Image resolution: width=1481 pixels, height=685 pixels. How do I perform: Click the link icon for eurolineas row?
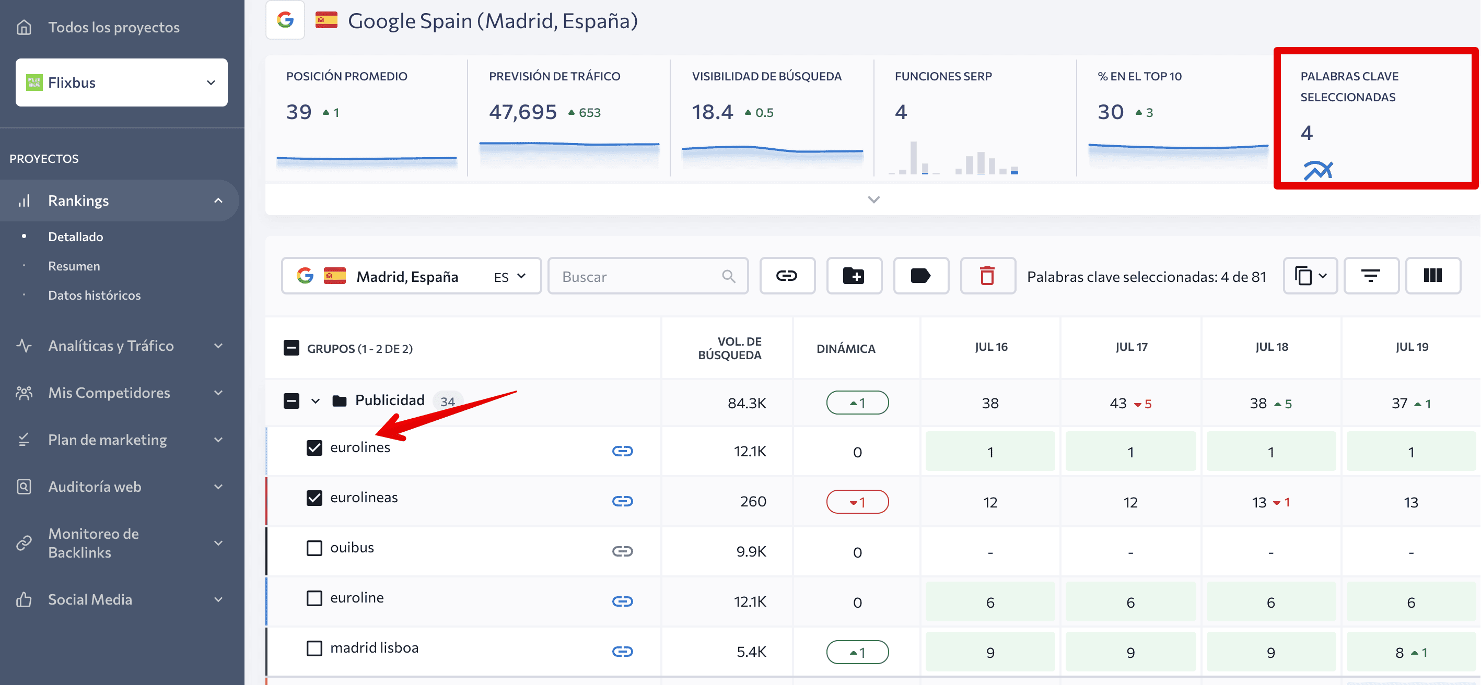(x=623, y=501)
